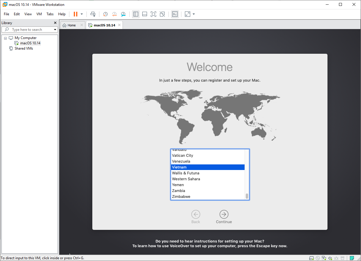
Task: Click the network adapter status icon
Action: click(x=324, y=258)
